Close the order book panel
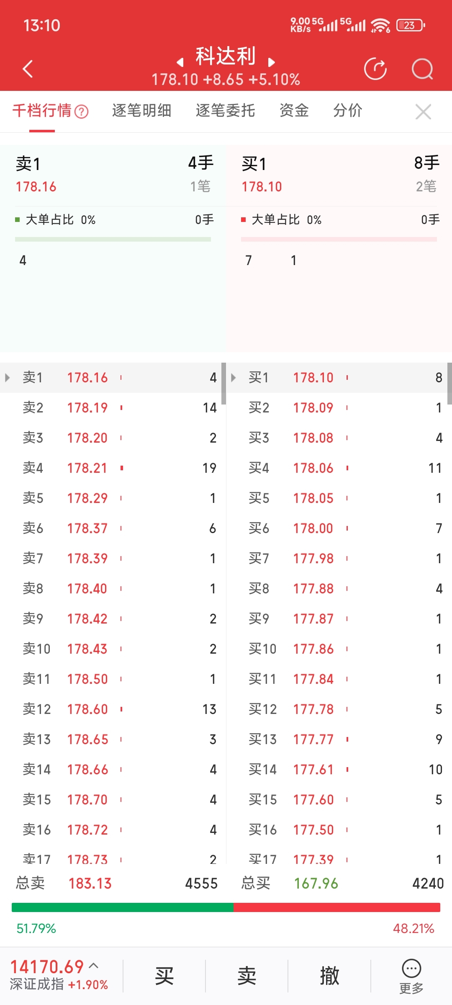 [x=423, y=112]
